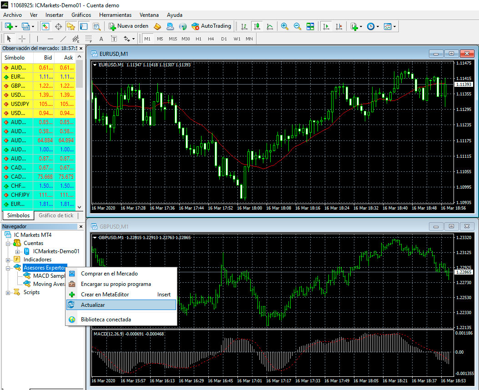This screenshot has height=390, width=479.
Task: Select the text label 'A' tool
Action: click(x=101, y=39)
